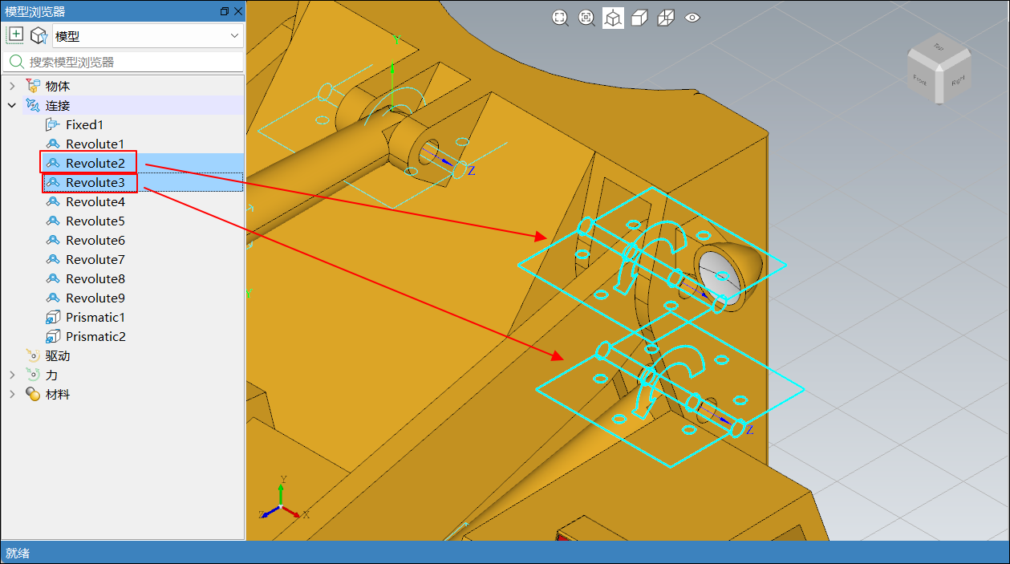Select Revolute5 in the connections list
1010x564 pixels.
(95, 221)
